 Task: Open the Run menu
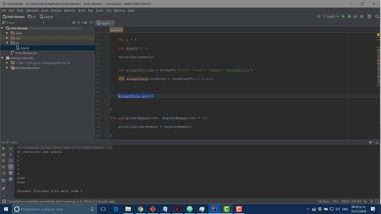point(90,11)
